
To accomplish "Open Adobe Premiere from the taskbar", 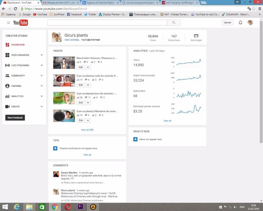I will click(x=80, y=207).
